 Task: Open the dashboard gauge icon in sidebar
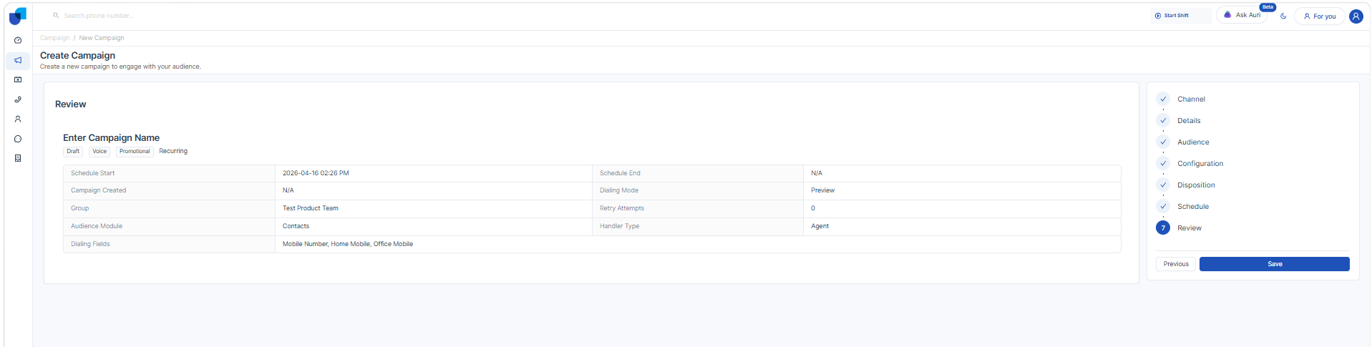point(18,40)
